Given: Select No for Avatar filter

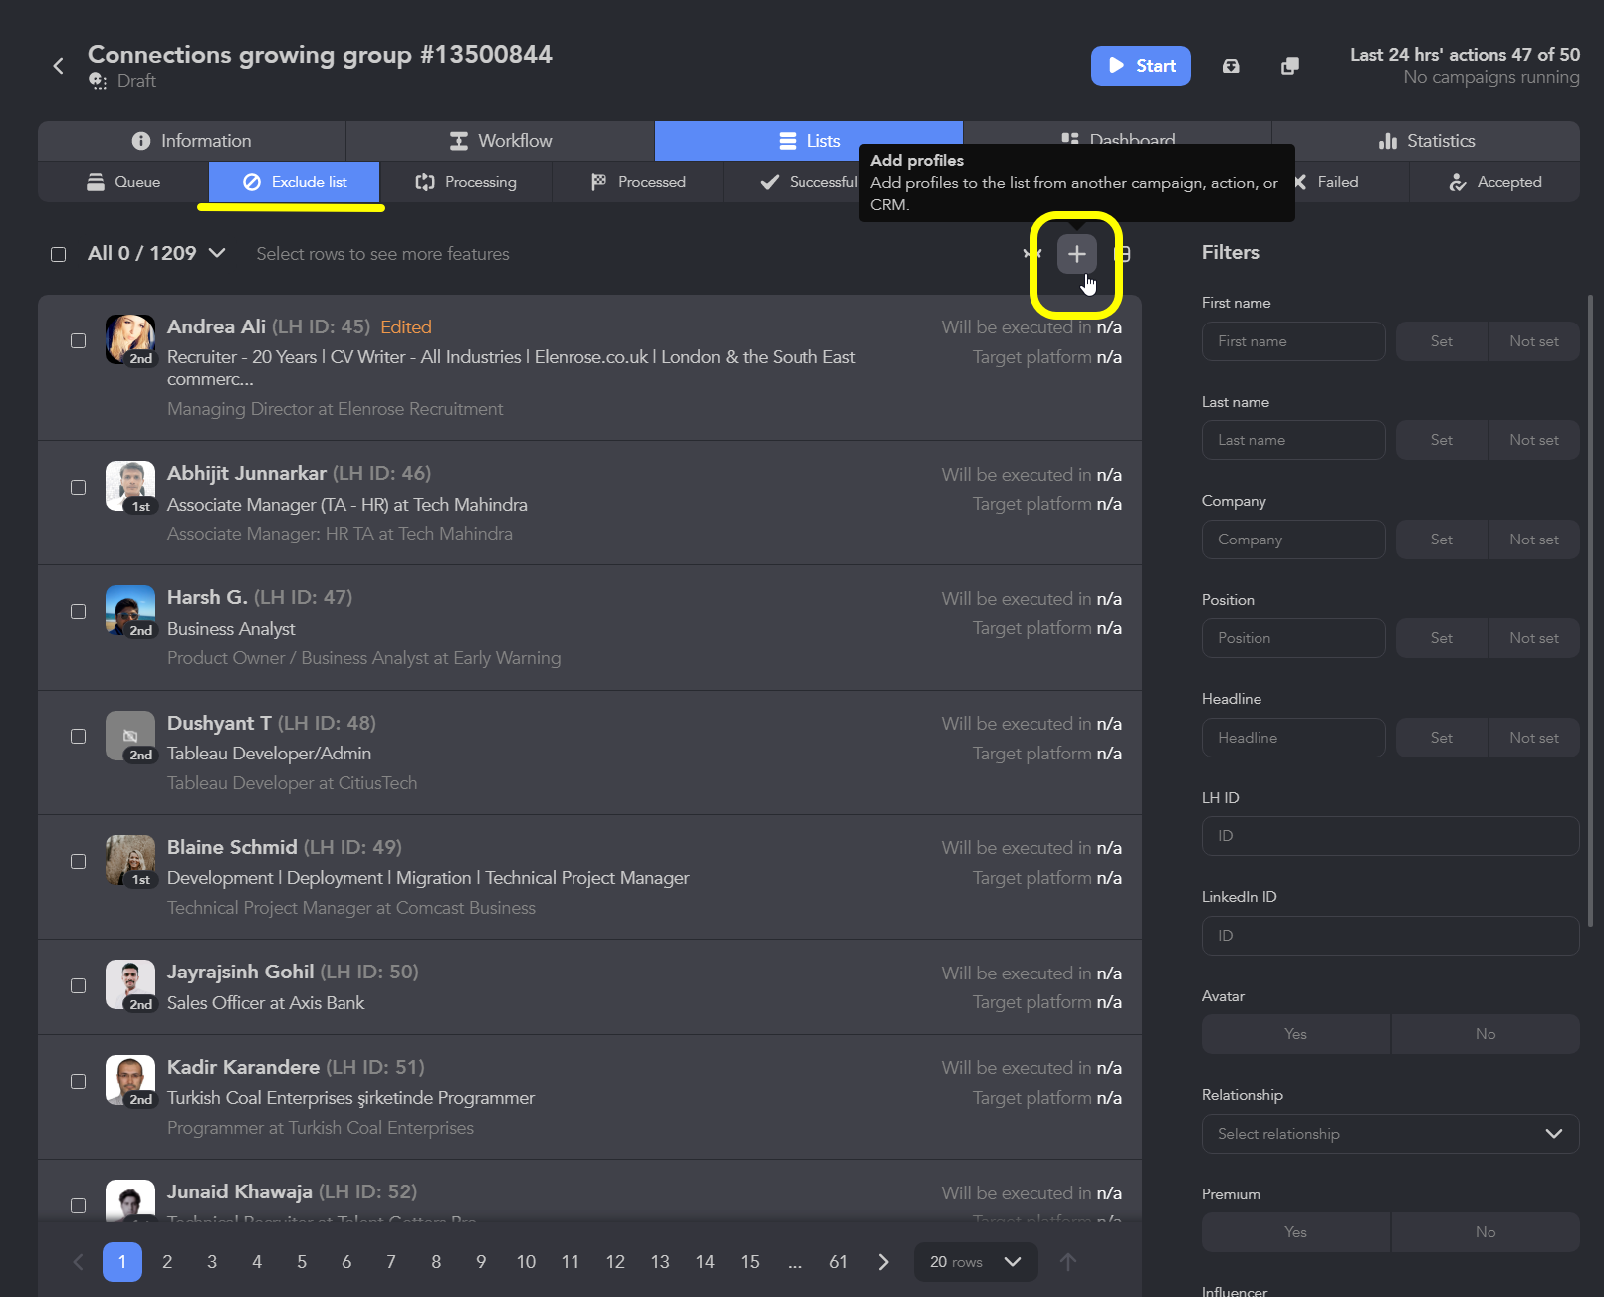Looking at the screenshot, I should point(1486,1034).
